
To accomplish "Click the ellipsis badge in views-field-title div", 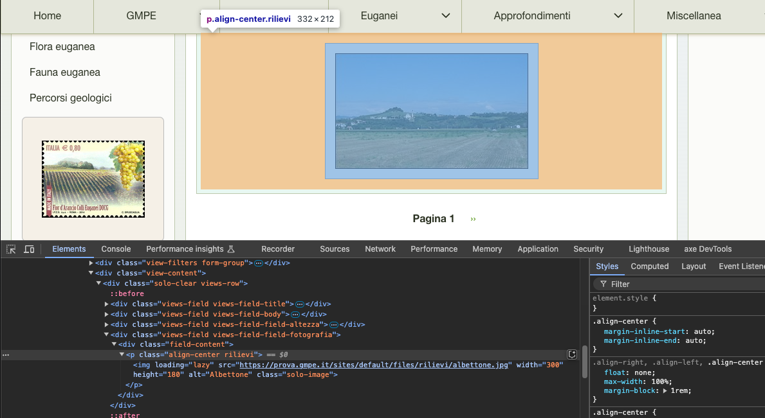I will coord(299,304).
